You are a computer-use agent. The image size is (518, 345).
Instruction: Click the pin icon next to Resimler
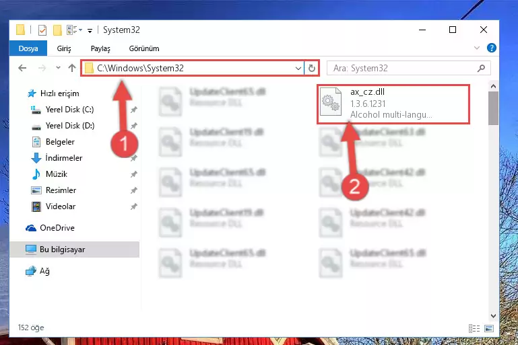pos(134,190)
